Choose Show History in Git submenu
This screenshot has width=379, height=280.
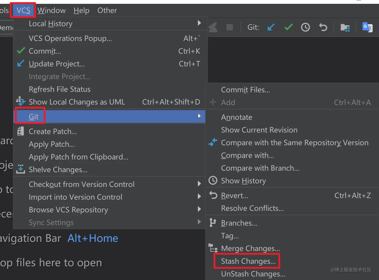[x=292, y=181]
